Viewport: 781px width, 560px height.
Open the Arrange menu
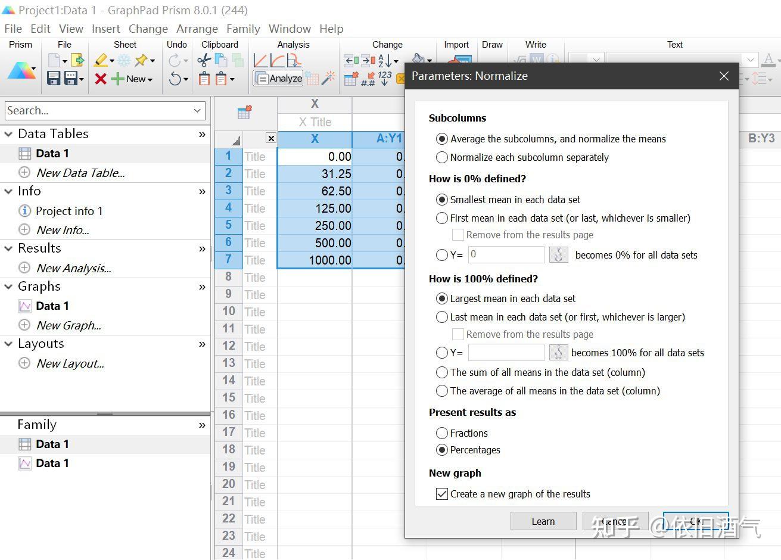coord(197,29)
